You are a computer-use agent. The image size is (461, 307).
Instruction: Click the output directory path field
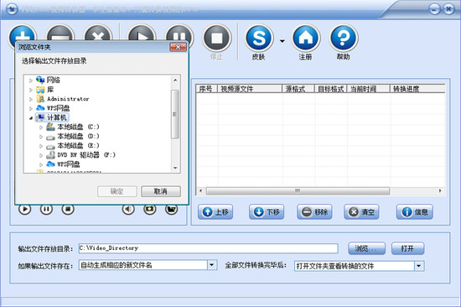click(x=208, y=248)
